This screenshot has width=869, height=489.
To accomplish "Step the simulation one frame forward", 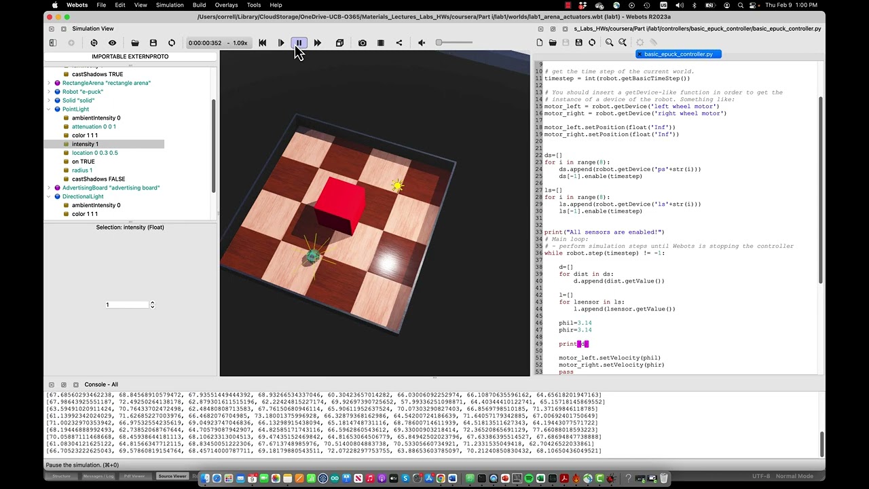I will [x=281, y=43].
